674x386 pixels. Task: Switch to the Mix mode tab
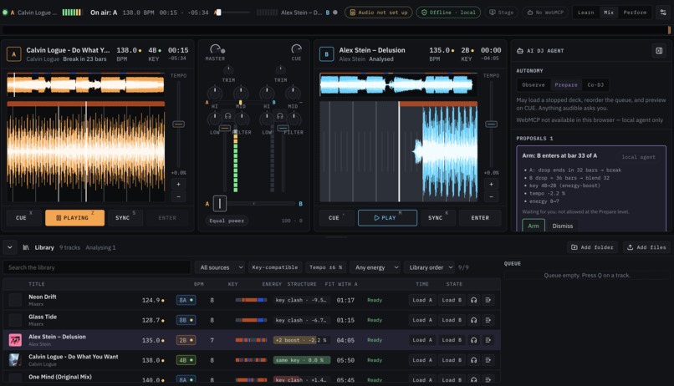point(609,13)
